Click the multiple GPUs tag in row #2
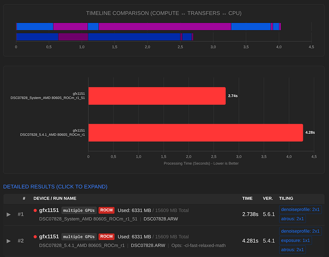 pos(79,236)
